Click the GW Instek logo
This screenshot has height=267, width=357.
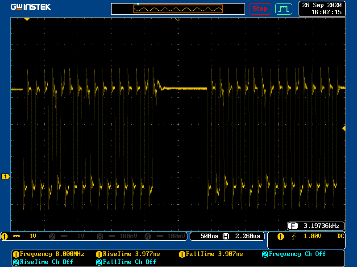point(31,7)
